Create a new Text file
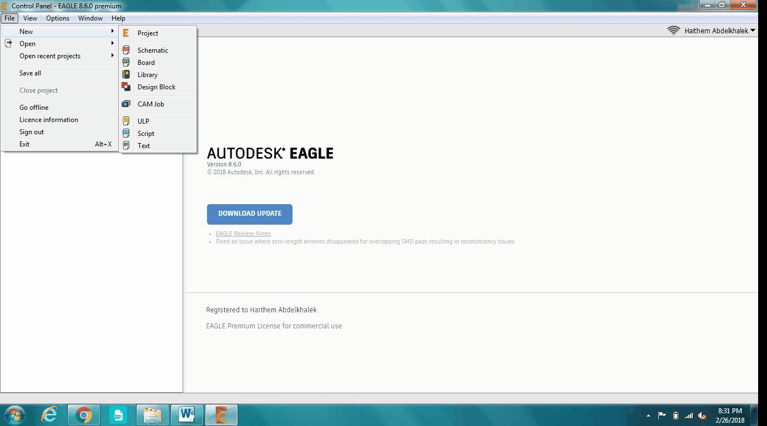 coord(158,146)
